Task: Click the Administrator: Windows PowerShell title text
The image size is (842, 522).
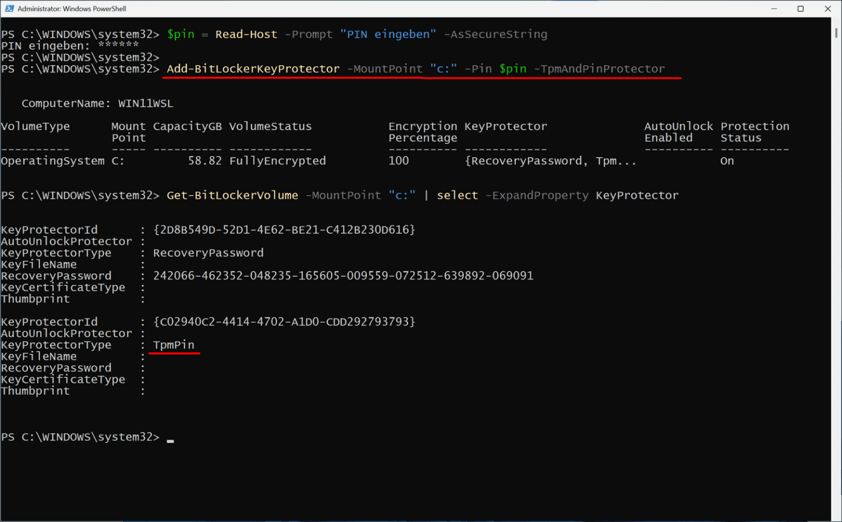Action: click(71, 8)
